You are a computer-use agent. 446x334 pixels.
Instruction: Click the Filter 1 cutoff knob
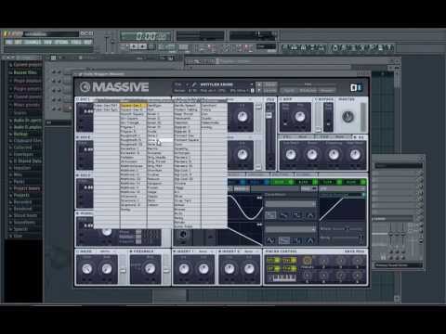coord(243,117)
